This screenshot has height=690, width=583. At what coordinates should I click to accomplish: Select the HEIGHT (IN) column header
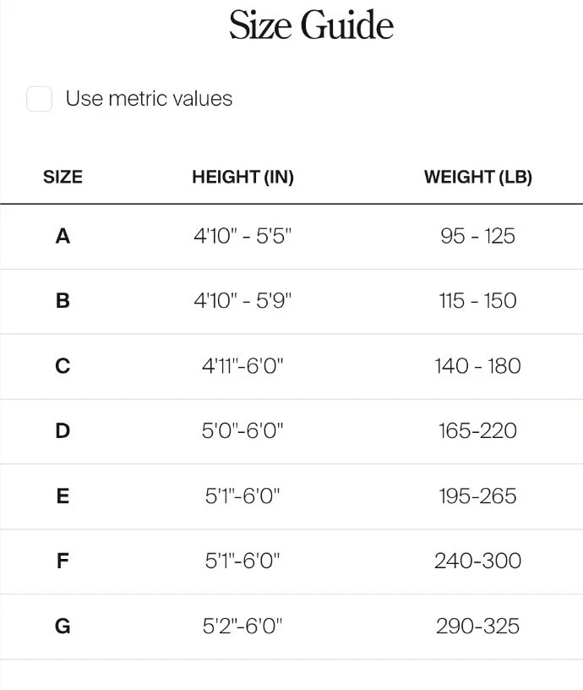point(242,178)
